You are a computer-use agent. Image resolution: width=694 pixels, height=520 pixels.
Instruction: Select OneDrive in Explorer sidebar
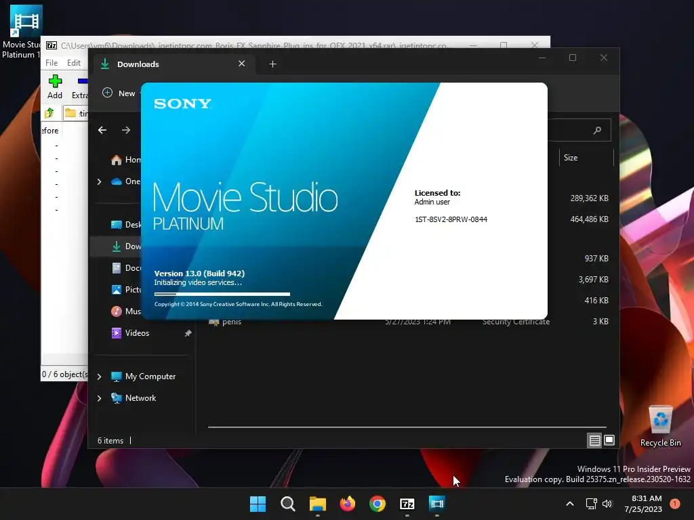[125, 181]
